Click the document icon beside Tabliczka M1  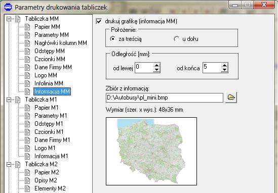18,100
